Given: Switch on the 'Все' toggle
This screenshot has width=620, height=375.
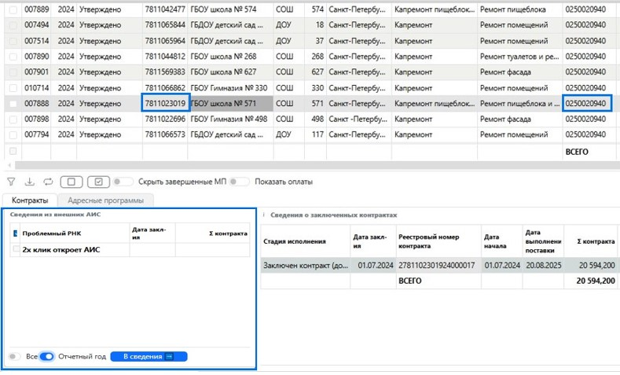Looking at the screenshot, I should pyautogui.click(x=15, y=357).
